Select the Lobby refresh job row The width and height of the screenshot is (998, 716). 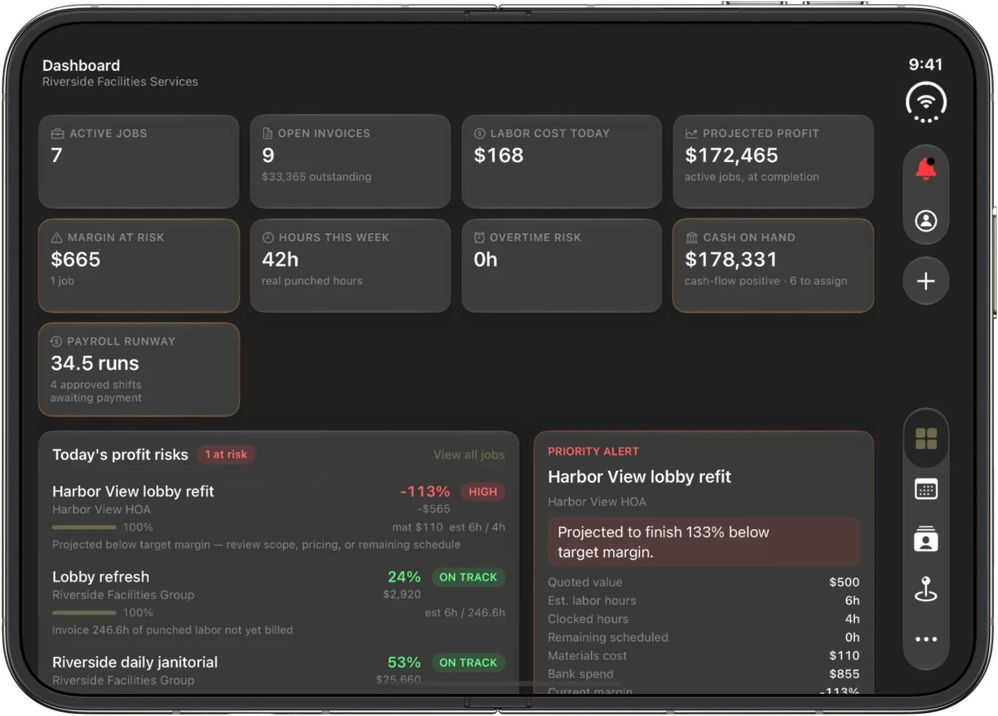click(278, 602)
